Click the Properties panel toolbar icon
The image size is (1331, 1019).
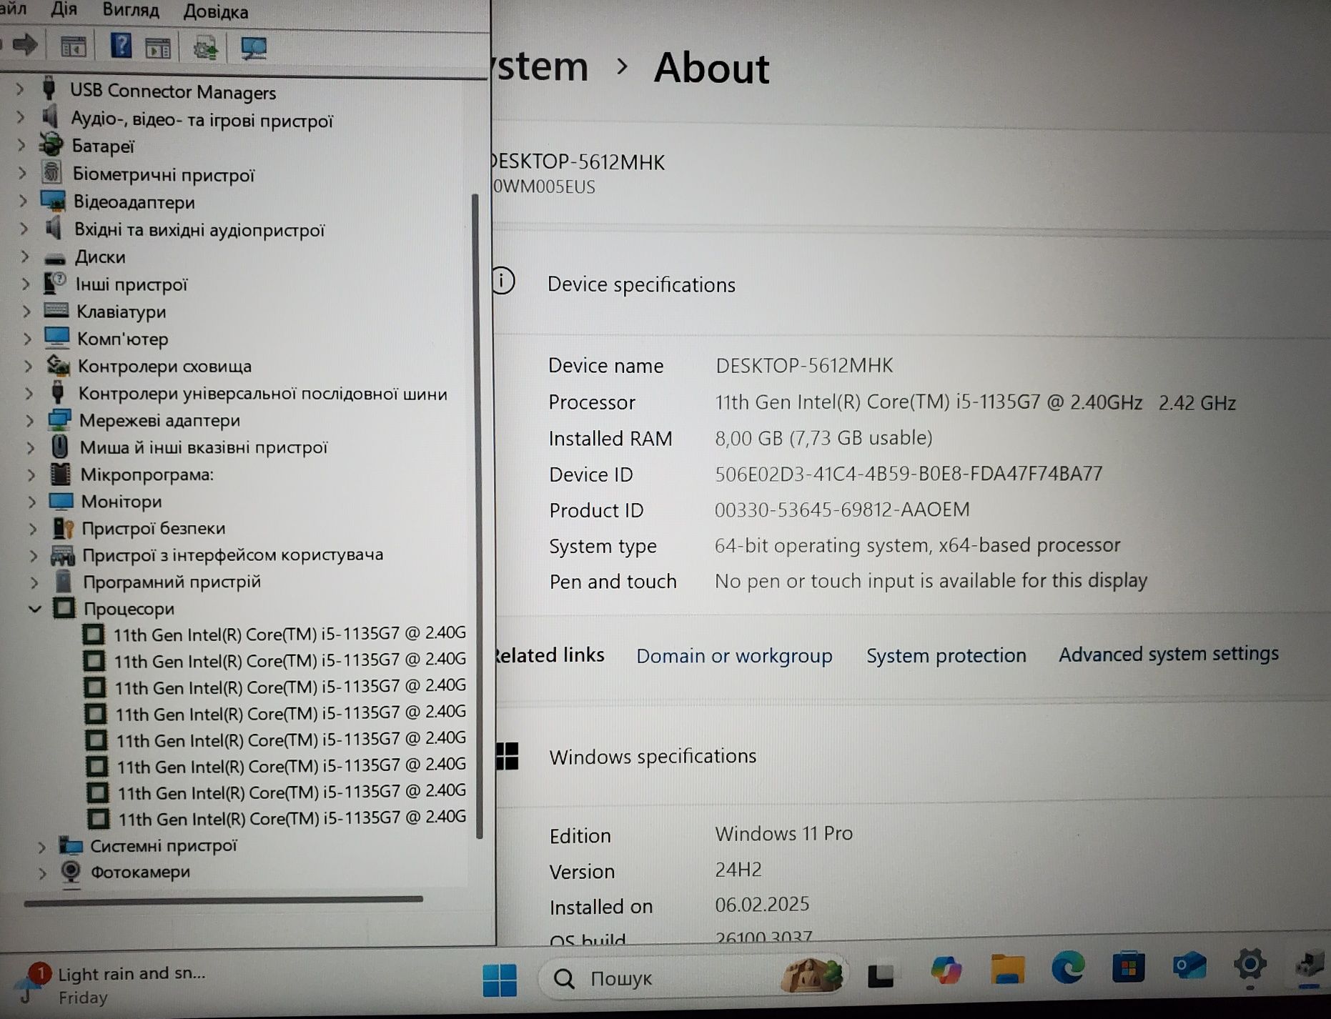pos(158,48)
